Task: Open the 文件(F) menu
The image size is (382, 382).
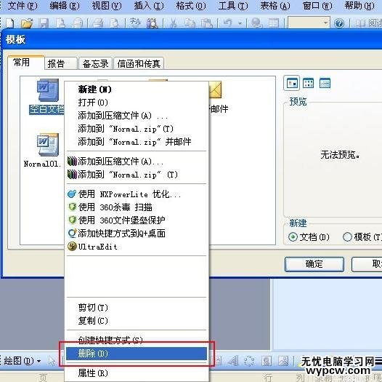Action: (23, 6)
